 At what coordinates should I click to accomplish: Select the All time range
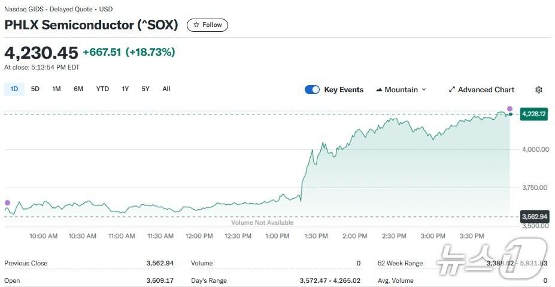click(x=166, y=89)
